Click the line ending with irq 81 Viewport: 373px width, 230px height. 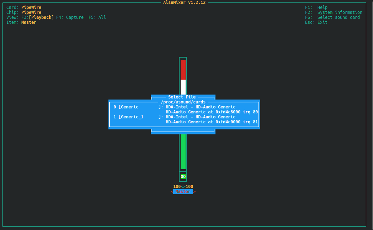click(212, 122)
